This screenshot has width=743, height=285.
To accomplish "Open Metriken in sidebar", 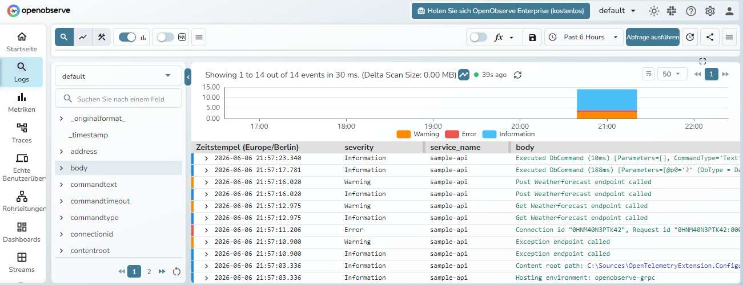I will 22,103.
